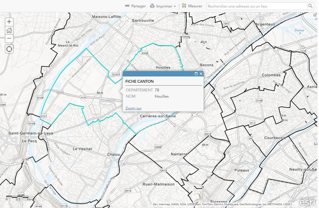The image size is (319, 208).
Task: Zoom out with the minus button
Action: click(x=9, y=38)
